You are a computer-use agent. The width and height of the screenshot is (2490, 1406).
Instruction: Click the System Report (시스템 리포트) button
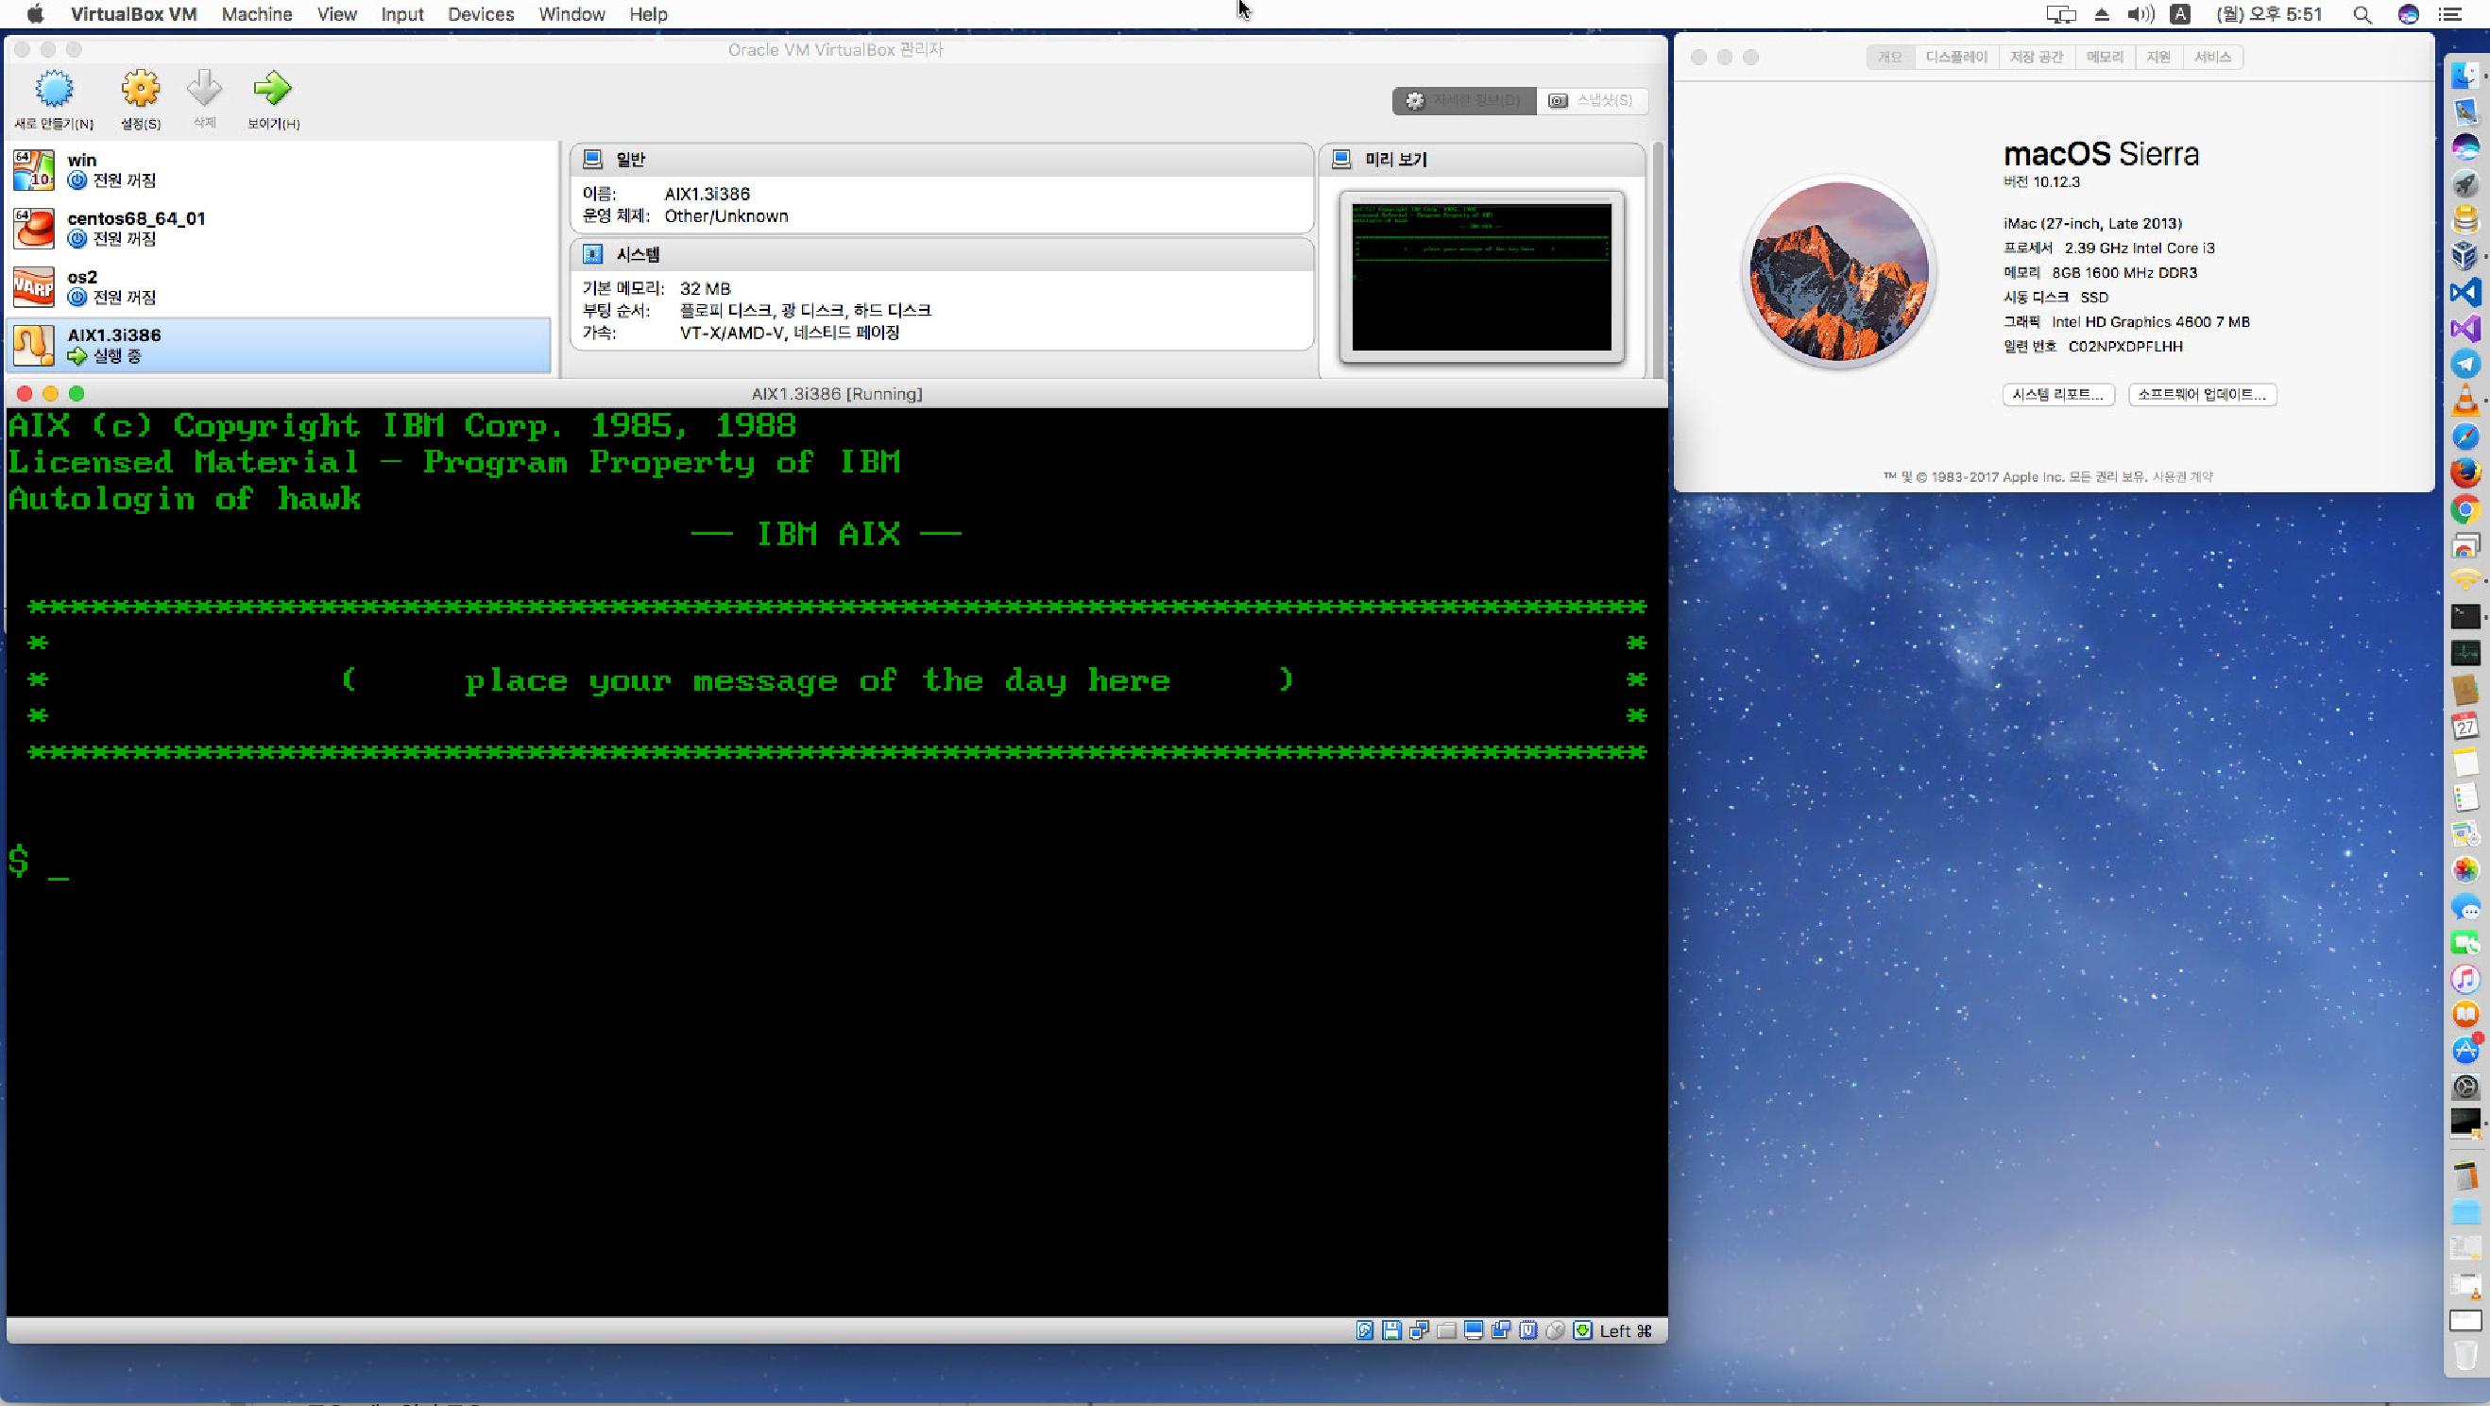tap(2058, 395)
